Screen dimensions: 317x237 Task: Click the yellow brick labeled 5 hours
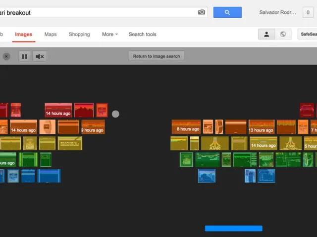[311, 143]
